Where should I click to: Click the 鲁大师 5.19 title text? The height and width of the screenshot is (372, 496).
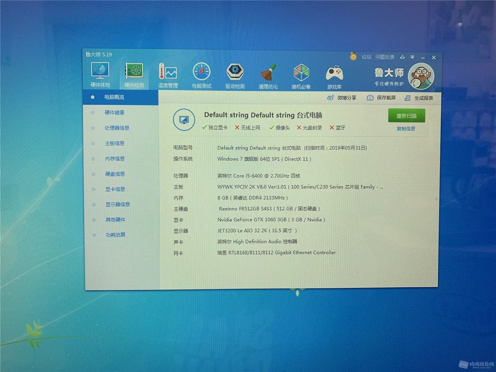tap(99, 54)
